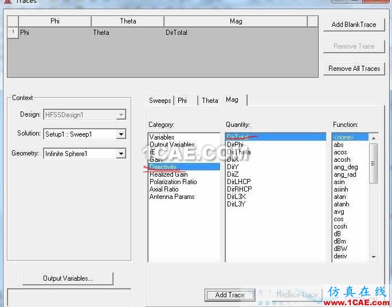Click the Add BlankTrace button
Image resolution: width=392 pixels, height=307 pixels.
tap(354, 25)
